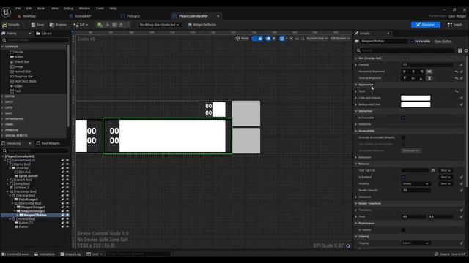
Task: Open the Visibility dropdown
Action: coord(416,183)
